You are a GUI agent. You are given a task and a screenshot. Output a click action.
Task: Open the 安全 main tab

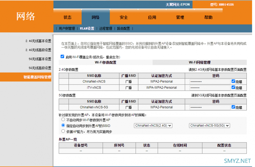point(124,17)
